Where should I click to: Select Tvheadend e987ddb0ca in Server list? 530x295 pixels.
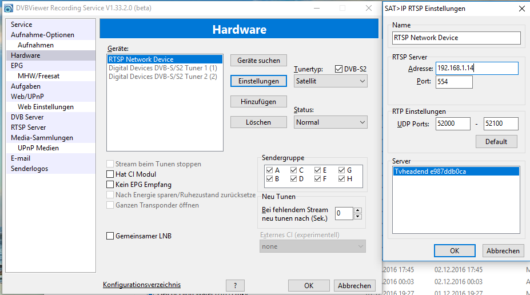click(x=456, y=172)
